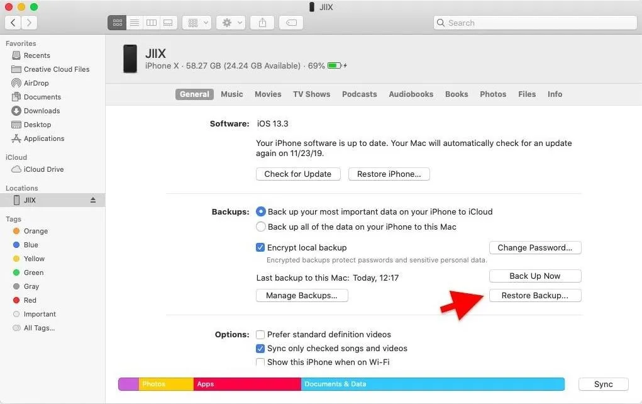The height and width of the screenshot is (404, 642).
Task: Click the Check for Update button
Action: point(298,174)
